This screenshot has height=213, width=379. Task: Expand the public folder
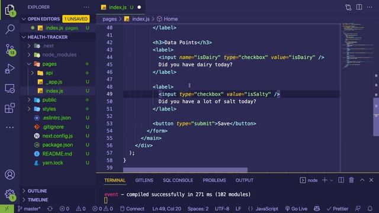click(29, 100)
